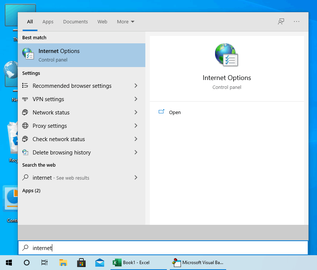Open the Internet Options best match result
The image size is (317, 270).
[82, 55]
